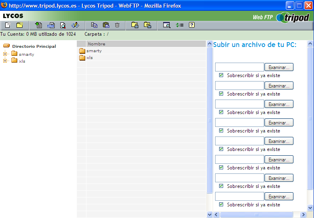314x218 pixels.
Task: Click the last Examinar... button
Action: pyautogui.click(x=279, y=196)
